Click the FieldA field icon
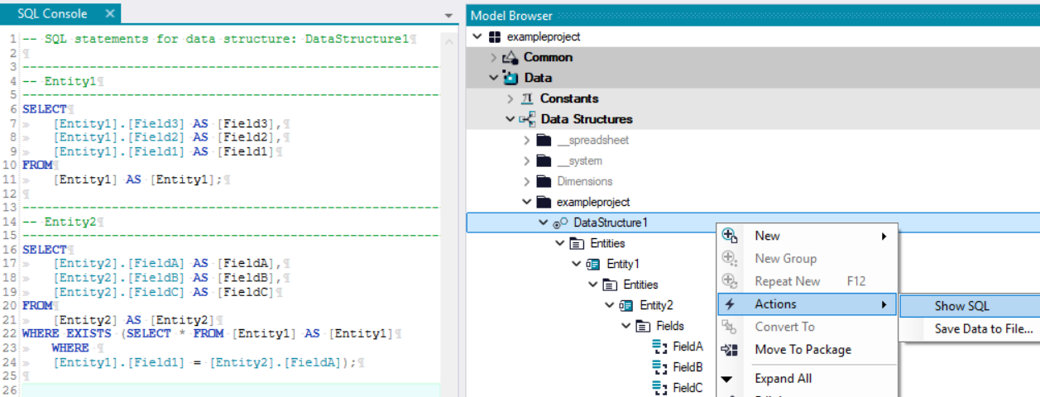The image size is (1040, 397). (659, 347)
